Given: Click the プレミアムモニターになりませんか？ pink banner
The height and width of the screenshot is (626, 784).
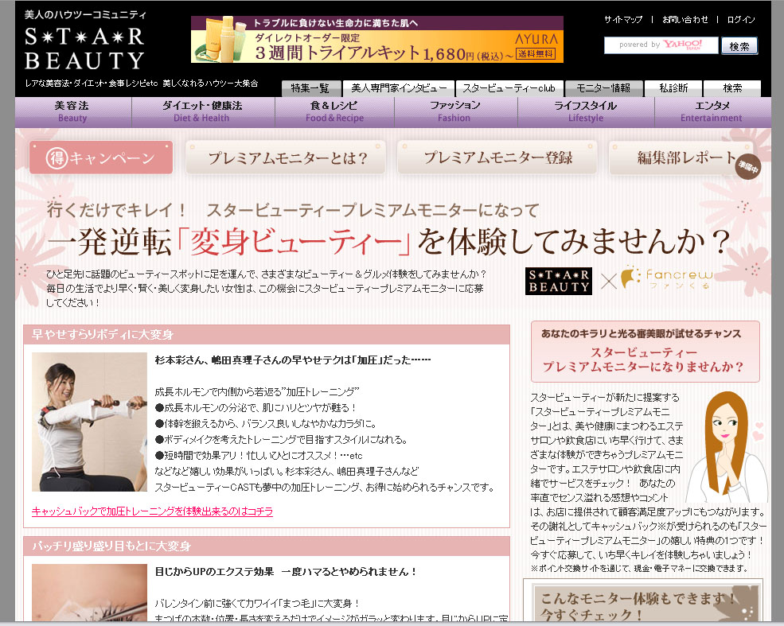Looking at the screenshot, I should click(x=645, y=352).
